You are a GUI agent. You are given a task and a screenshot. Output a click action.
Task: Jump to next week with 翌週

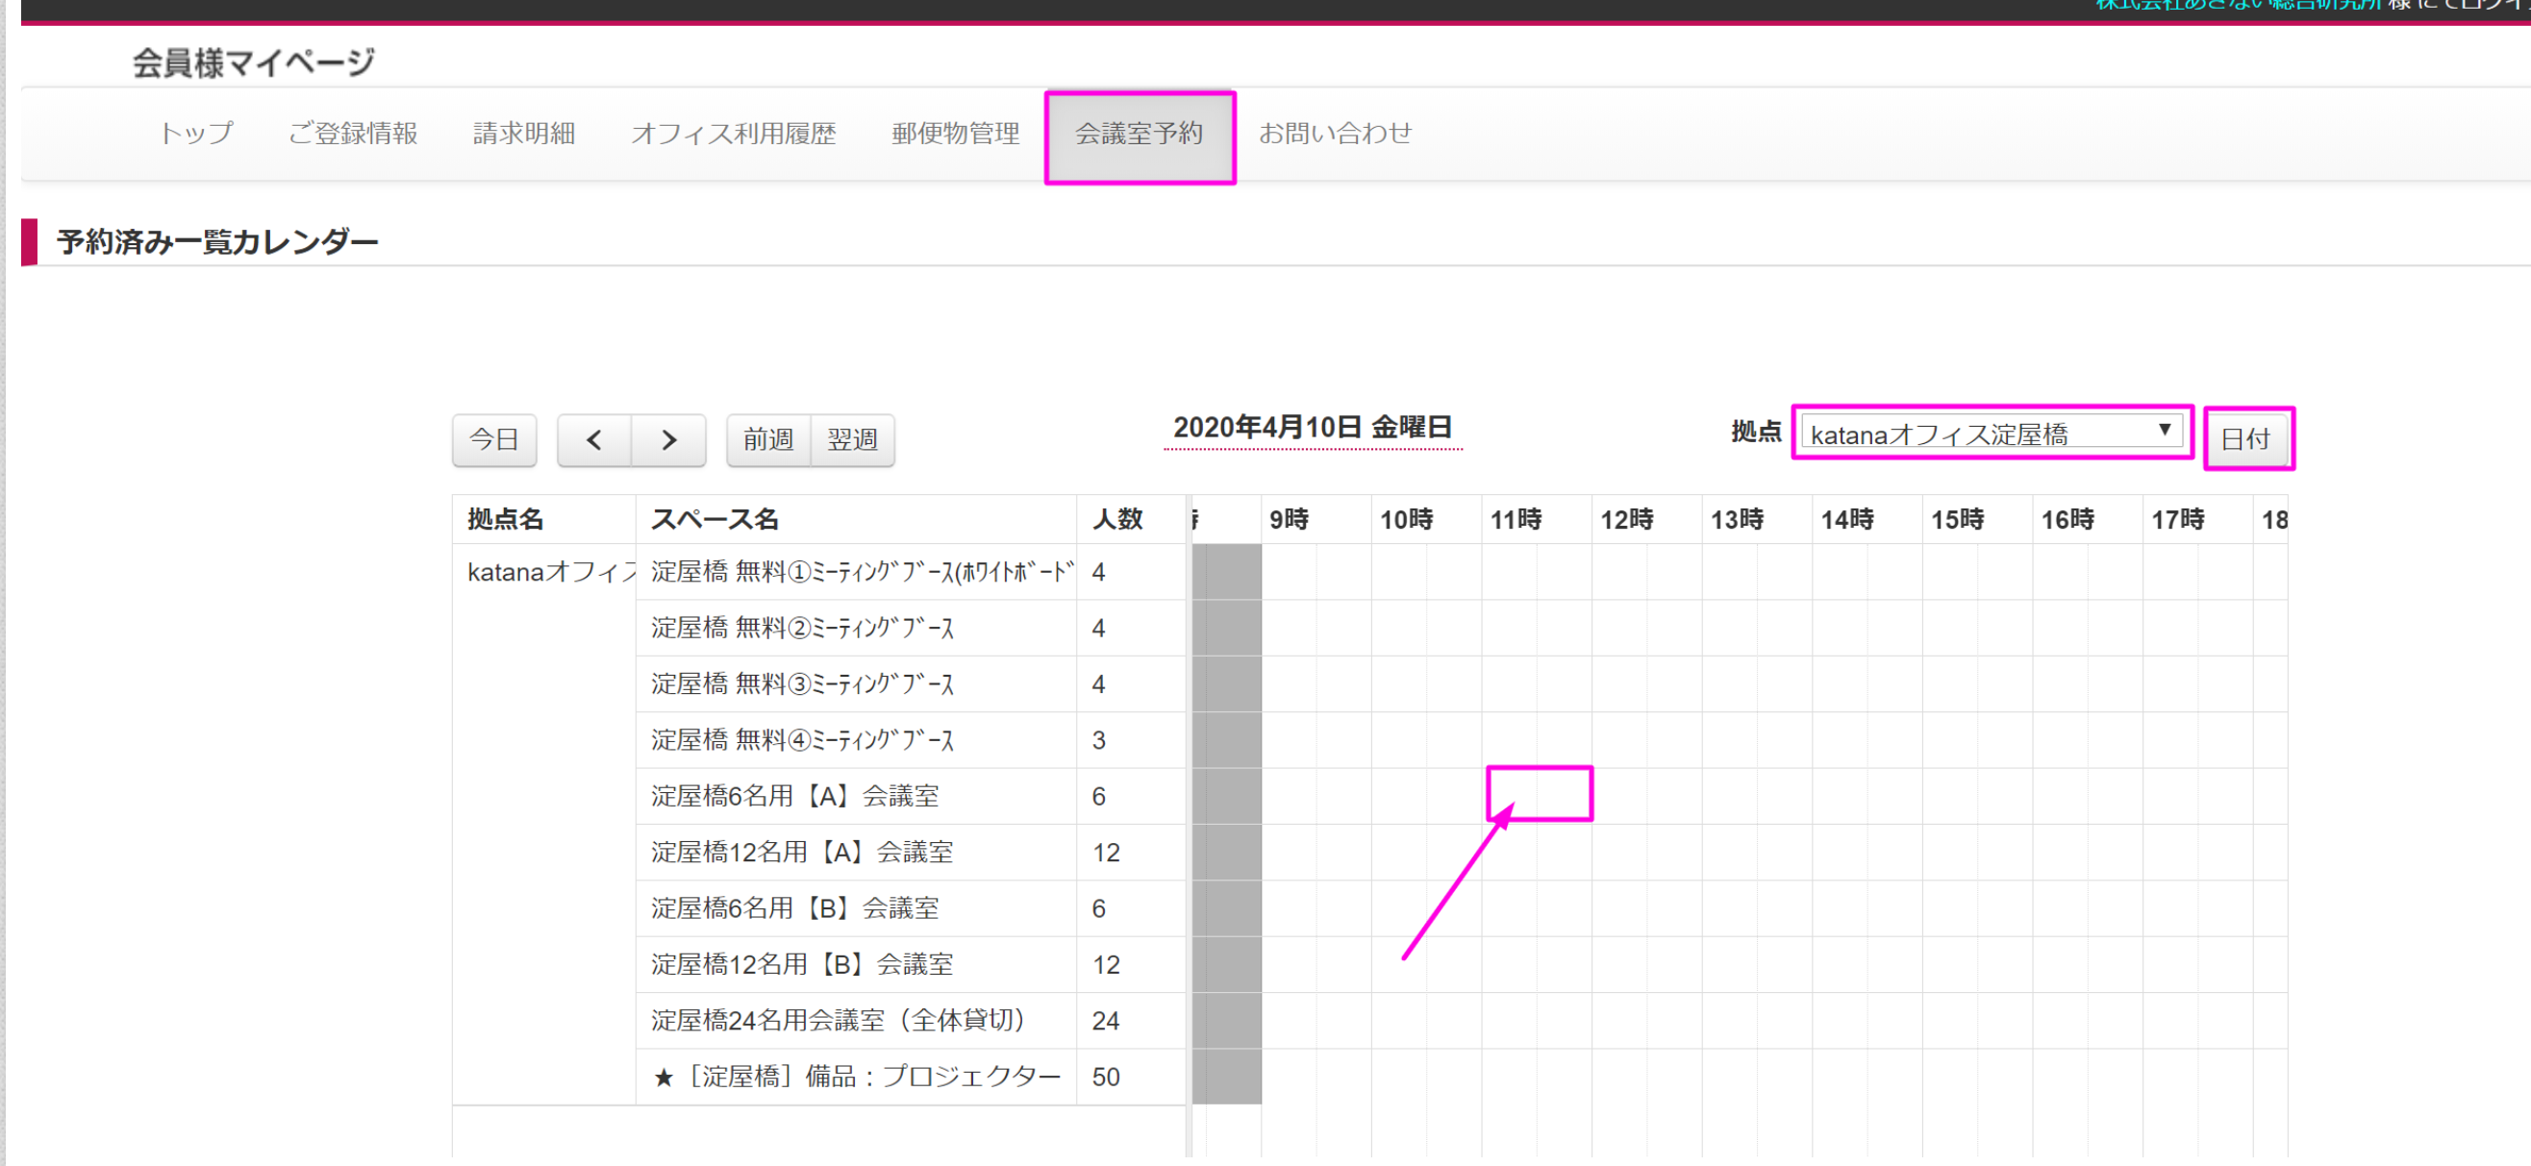coord(851,439)
